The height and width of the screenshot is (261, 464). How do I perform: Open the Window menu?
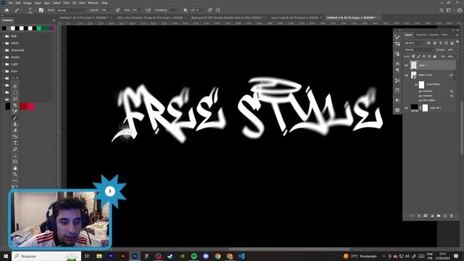tap(93, 3)
